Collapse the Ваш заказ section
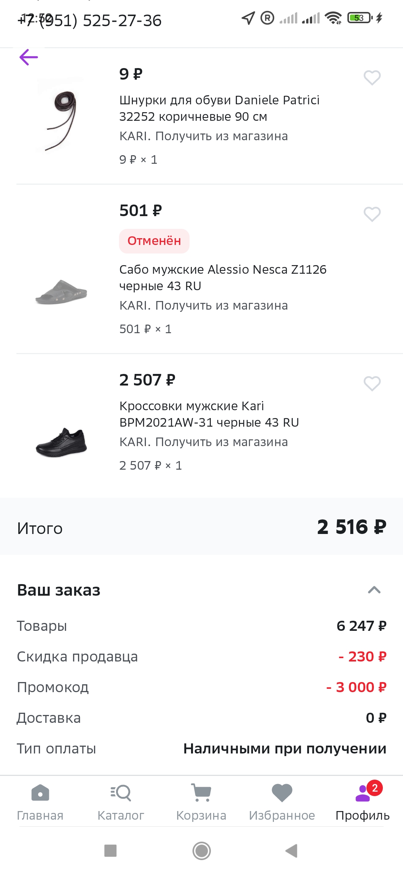This screenshot has width=403, height=875. 374,590
